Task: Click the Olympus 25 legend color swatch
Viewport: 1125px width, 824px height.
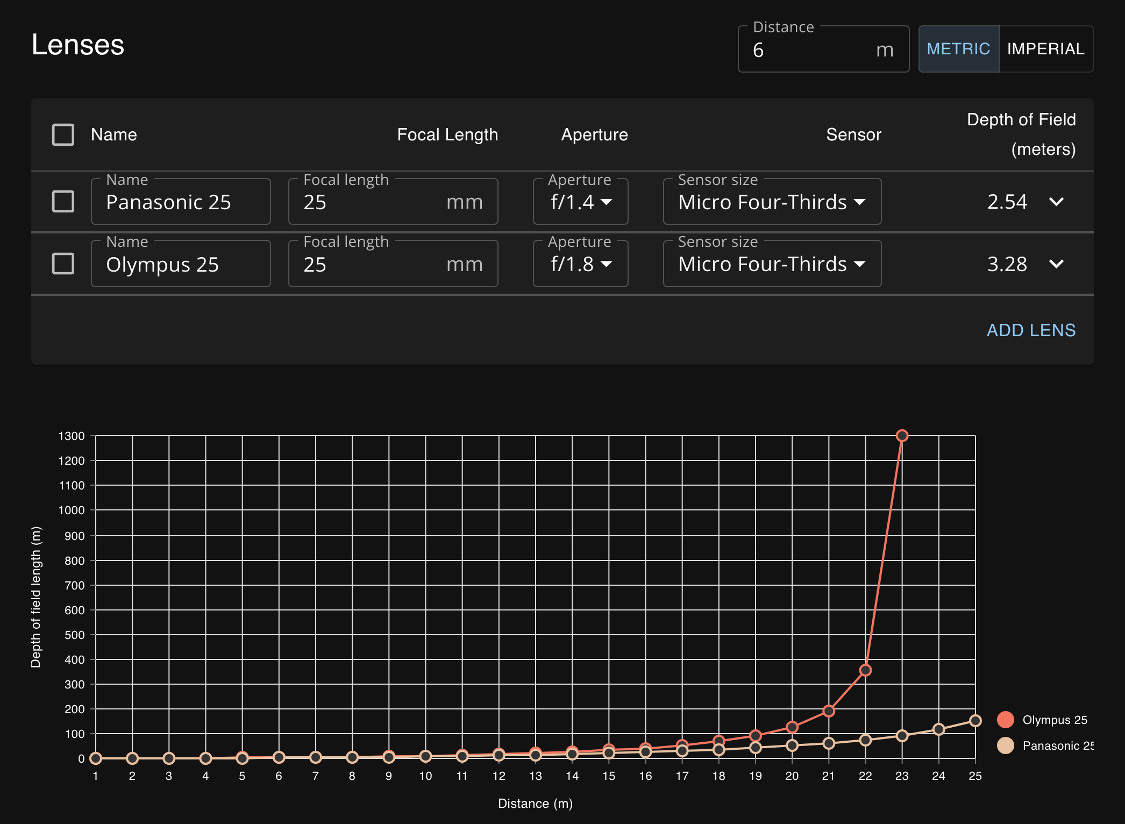Action: [x=1005, y=720]
